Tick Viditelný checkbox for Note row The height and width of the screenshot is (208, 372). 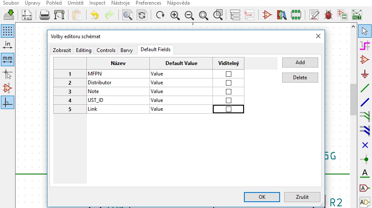228,91
